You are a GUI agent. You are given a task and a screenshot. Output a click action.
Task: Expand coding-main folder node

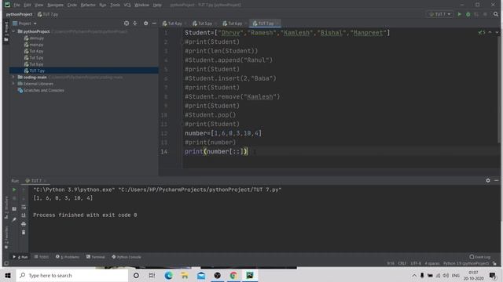13,77
